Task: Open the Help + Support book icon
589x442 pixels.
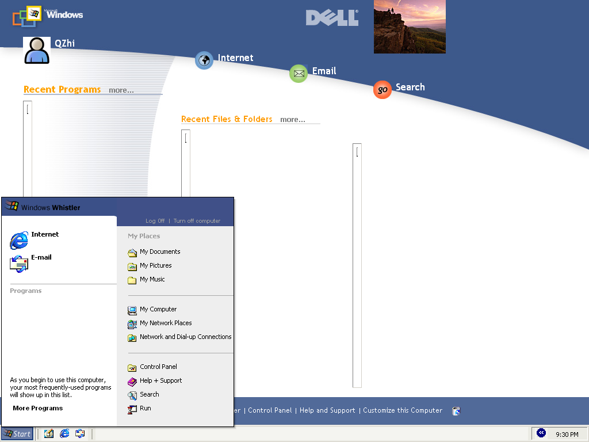Action: click(132, 382)
